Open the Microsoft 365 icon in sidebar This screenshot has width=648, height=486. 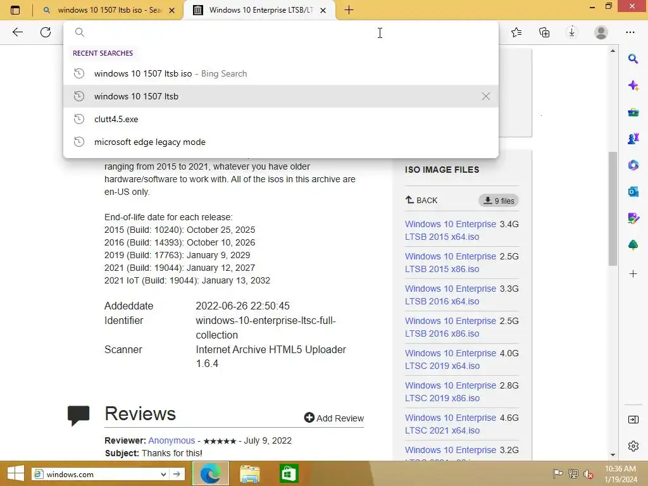(x=633, y=165)
